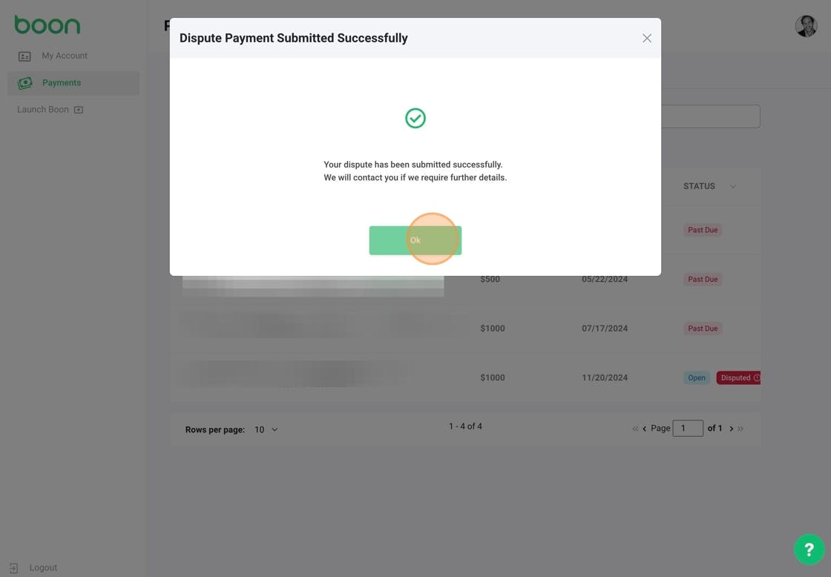Jump to first page double arrow
This screenshot has width=831, height=577.
point(635,429)
